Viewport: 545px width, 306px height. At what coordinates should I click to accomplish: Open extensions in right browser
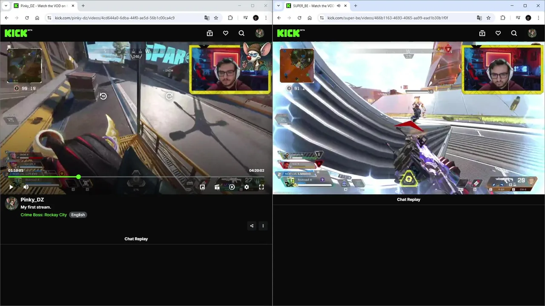click(503, 18)
